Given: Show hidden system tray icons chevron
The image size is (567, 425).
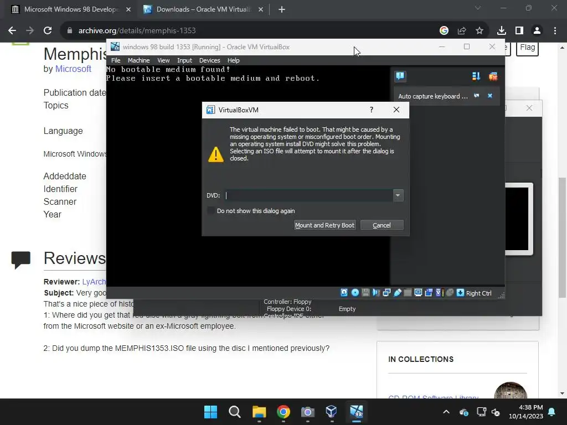Looking at the screenshot, I should coord(446,412).
